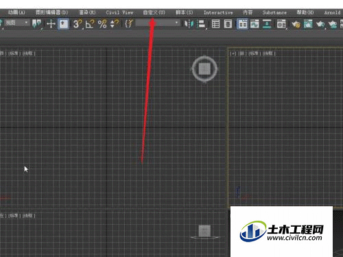The width and height of the screenshot is (343, 257).
Task: Click the Mirror tool icon
Action: [x=189, y=24]
